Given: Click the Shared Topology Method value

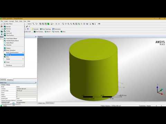Looking at the screenshot, I should tap(26, 100).
